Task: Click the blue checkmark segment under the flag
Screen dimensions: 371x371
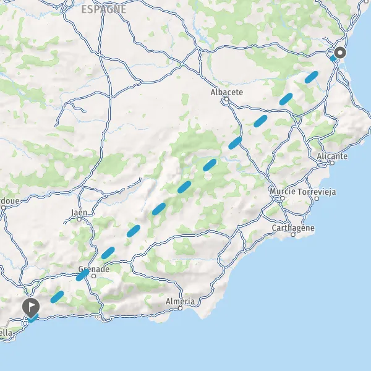Action: [x=33, y=318]
